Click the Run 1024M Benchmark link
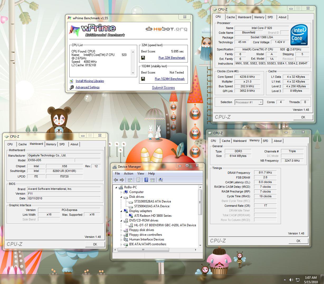Viewport: 324px width, 284px height. pyautogui.click(x=170, y=79)
